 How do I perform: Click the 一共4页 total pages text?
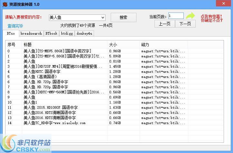106,25
